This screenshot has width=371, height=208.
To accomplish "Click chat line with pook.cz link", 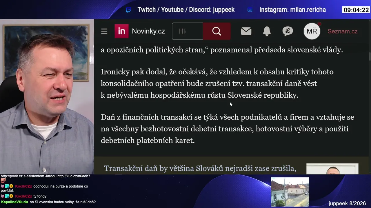I will point(46,176).
